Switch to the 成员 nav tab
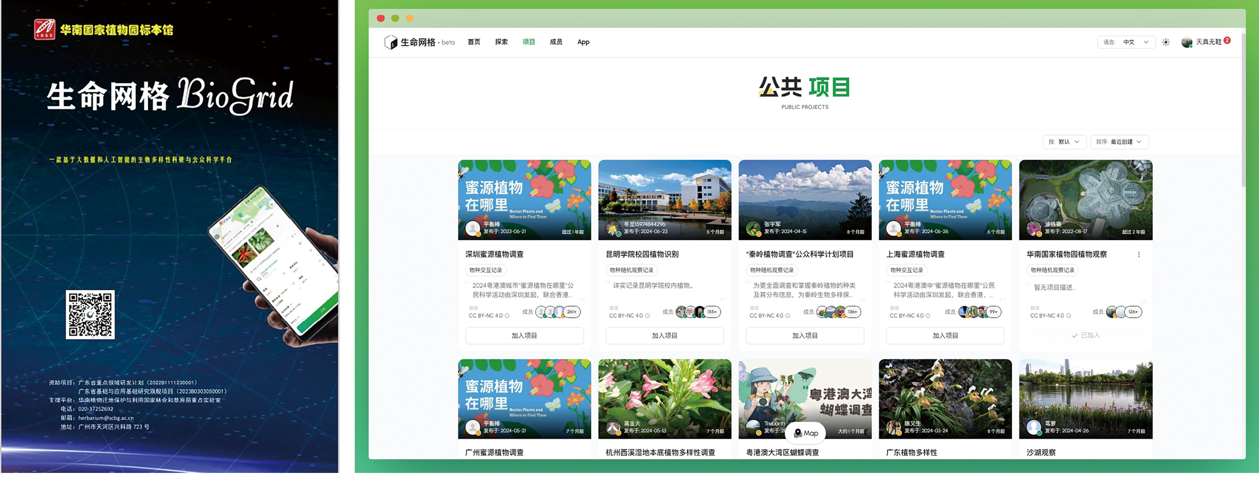Image resolution: width=1259 pixels, height=478 pixels. click(556, 42)
